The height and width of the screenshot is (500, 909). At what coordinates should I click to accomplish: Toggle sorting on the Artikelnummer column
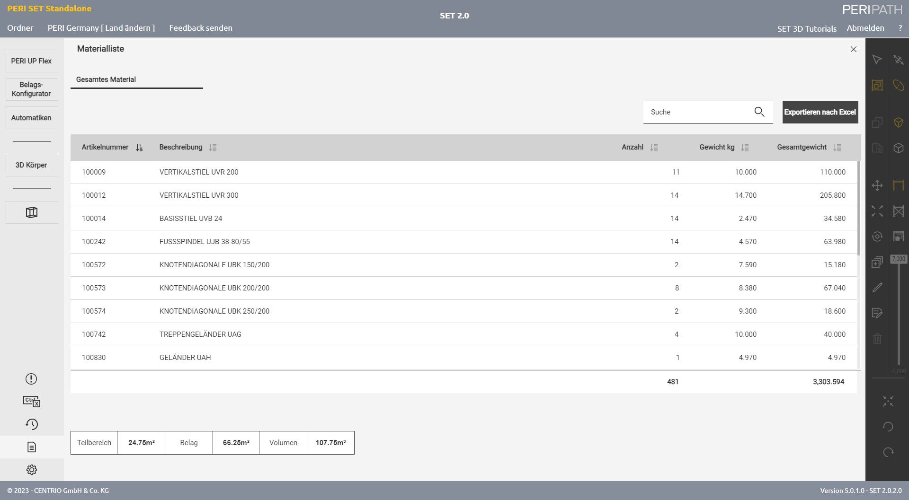(x=139, y=147)
